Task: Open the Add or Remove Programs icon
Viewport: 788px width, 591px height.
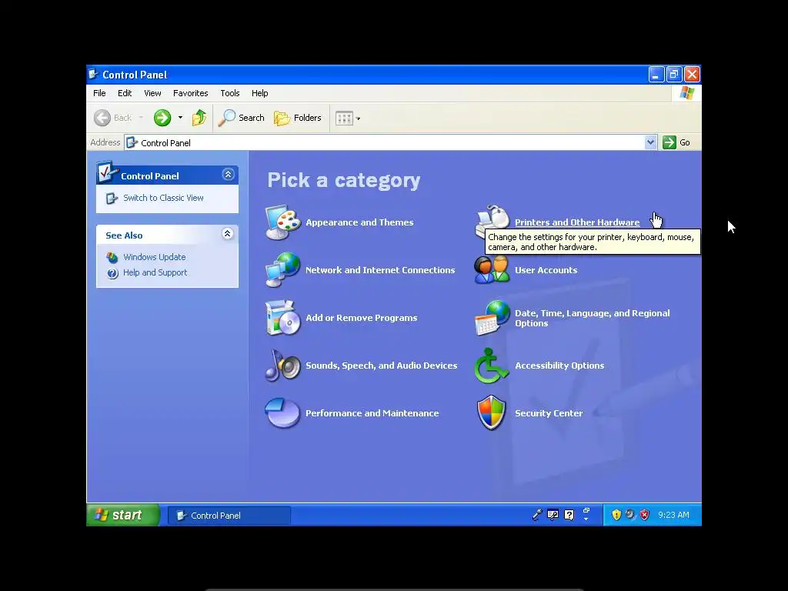Action: pyautogui.click(x=282, y=318)
